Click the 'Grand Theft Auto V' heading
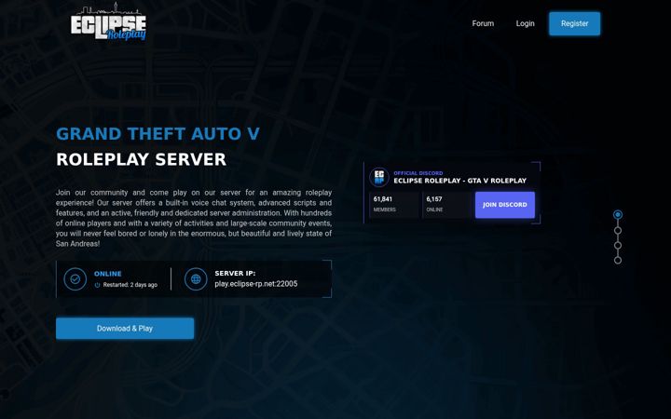 [x=157, y=134]
